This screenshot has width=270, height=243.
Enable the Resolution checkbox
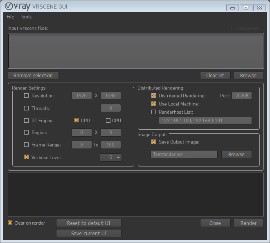26,96
